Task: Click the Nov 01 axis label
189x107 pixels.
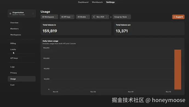Action: [x=55, y=92]
